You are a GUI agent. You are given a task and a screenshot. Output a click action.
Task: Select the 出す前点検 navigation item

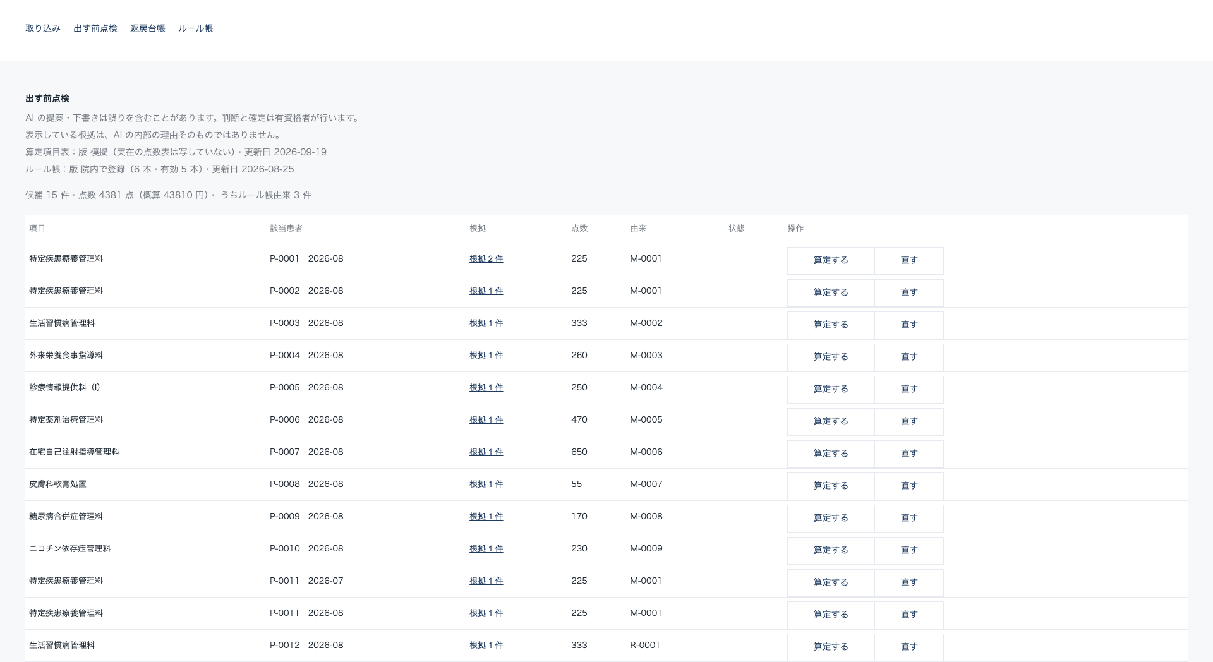pos(95,28)
